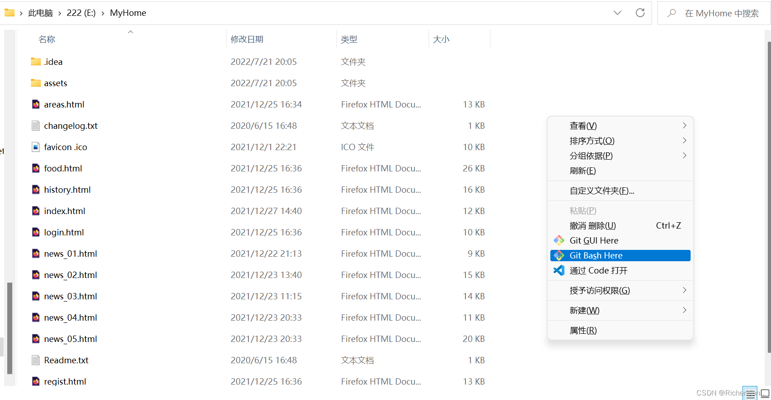Click the login.html file icon
This screenshot has width=771, height=400.
(x=36, y=232)
